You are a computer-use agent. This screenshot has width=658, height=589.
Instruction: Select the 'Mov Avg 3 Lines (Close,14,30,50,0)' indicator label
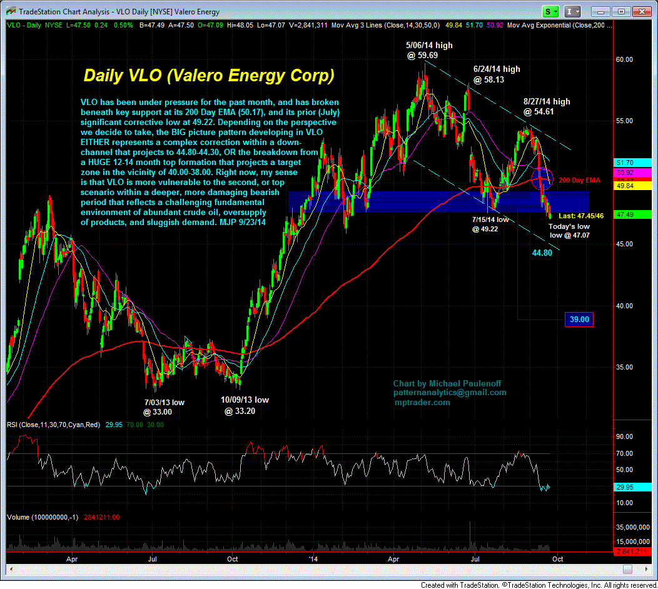(385, 25)
